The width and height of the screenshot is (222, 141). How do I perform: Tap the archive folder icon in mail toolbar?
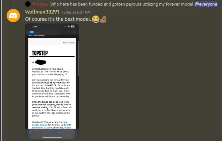45,132
